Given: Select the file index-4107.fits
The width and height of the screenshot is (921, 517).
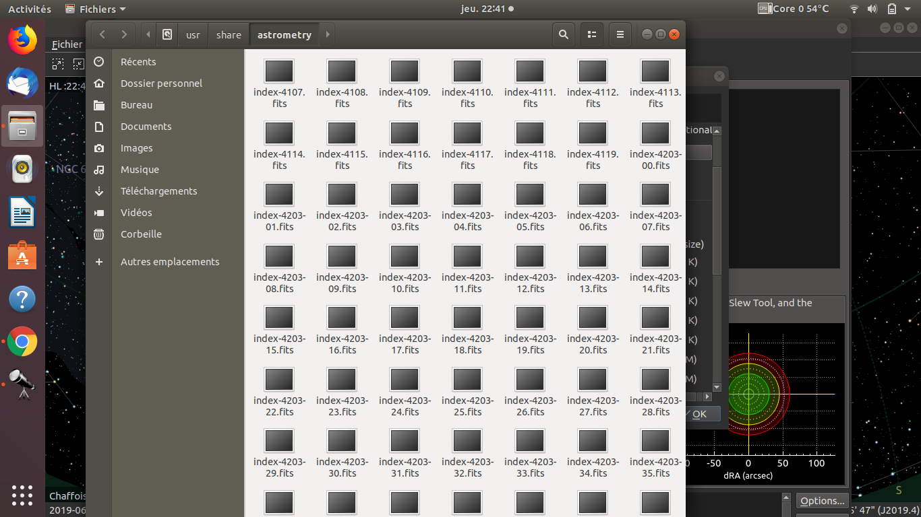Looking at the screenshot, I should click(x=279, y=83).
